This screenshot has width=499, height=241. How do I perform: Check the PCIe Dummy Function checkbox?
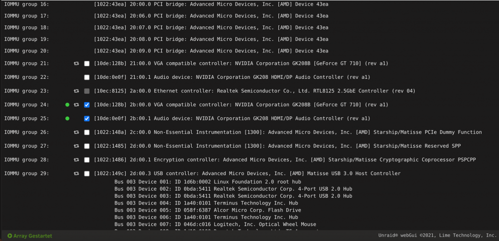86,132
